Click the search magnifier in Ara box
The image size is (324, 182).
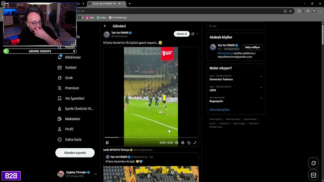click(x=210, y=26)
